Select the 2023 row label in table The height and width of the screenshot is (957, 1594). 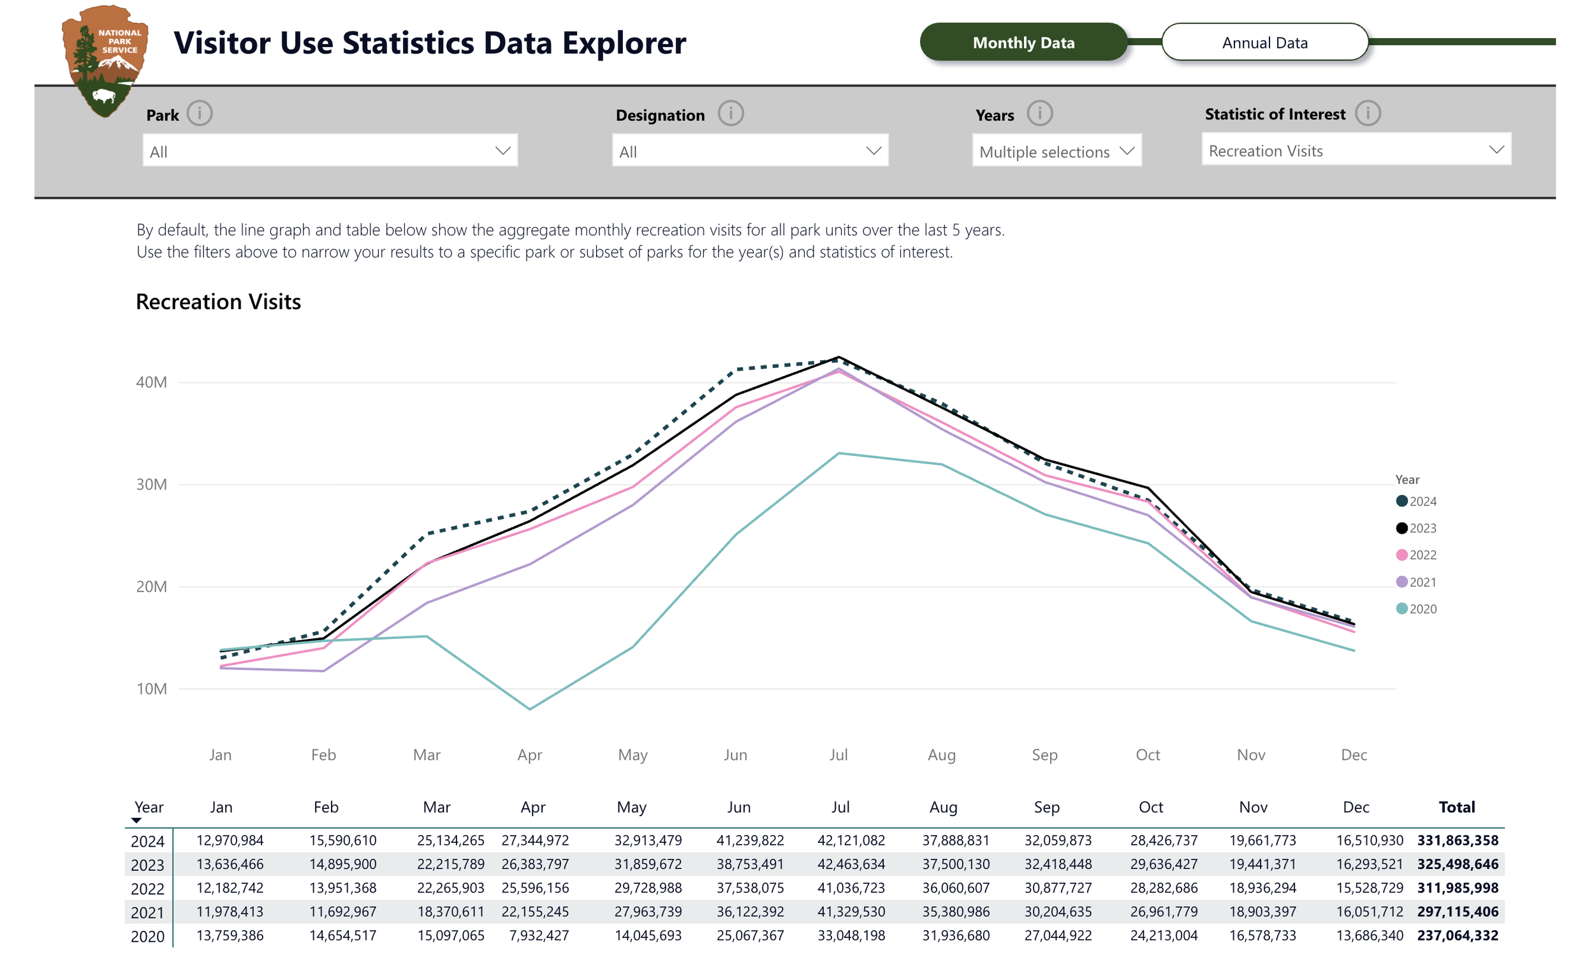tap(148, 865)
